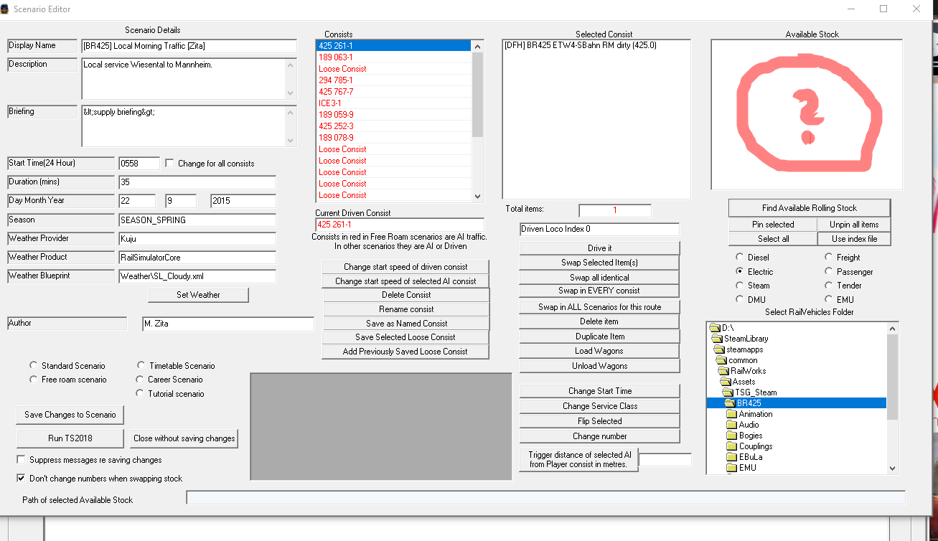938x541 pixels.
Task: Select Free roam scenario radio button
Action: (33, 380)
